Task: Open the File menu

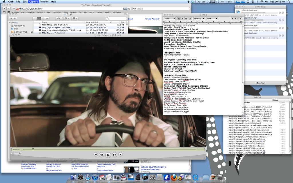Action: point(18,1)
